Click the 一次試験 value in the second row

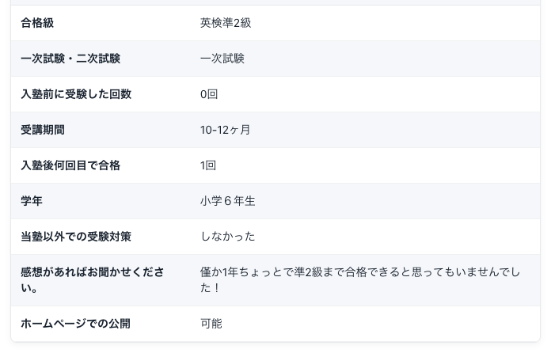[222, 59]
